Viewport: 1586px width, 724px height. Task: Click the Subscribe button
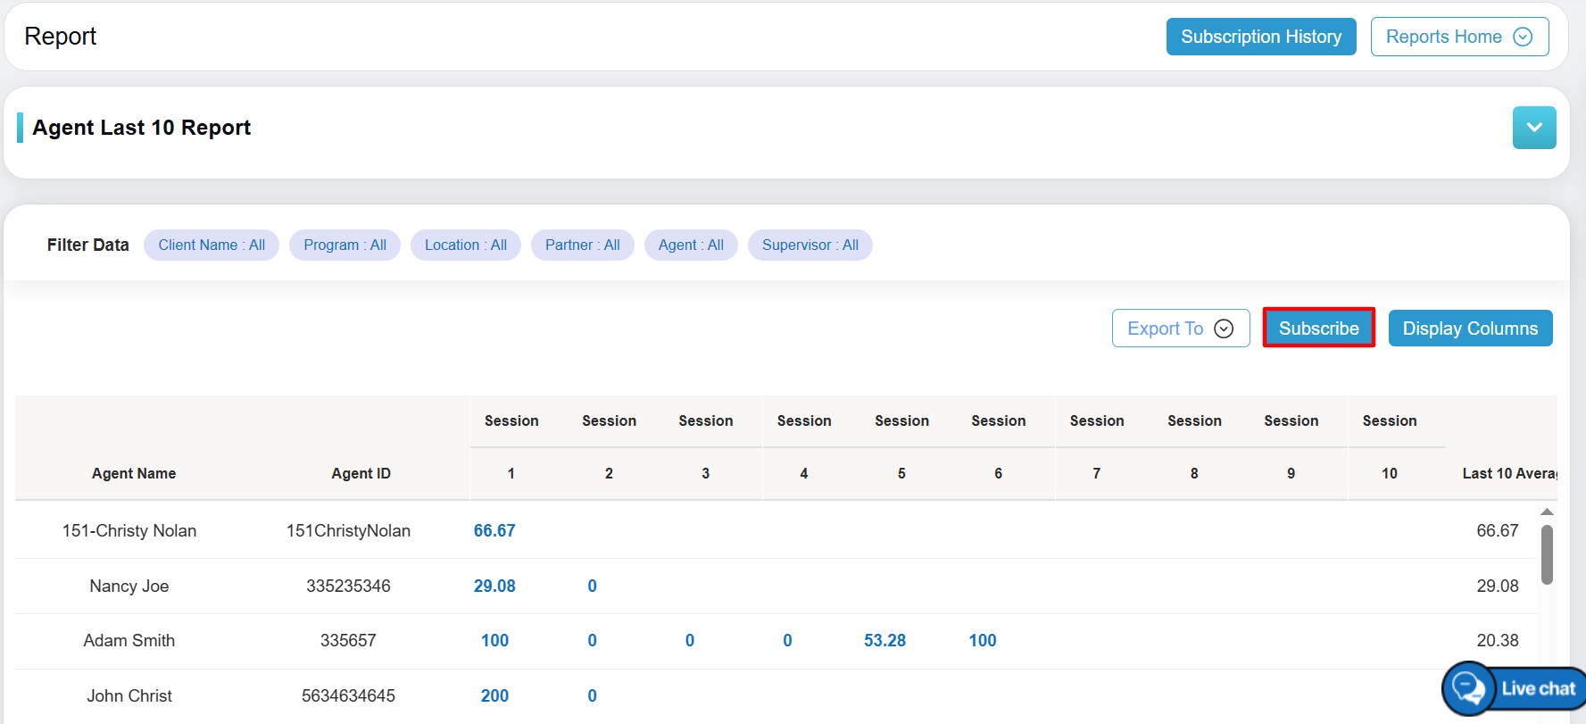coord(1318,329)
